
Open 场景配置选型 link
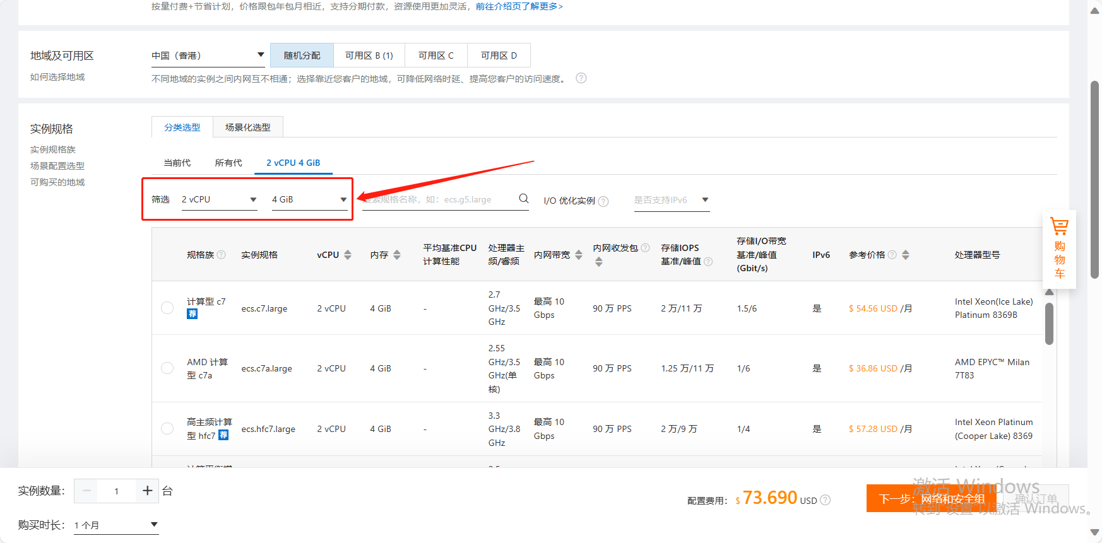click(x=57, y=166)
